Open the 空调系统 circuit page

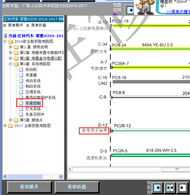[x=33, y=92]
